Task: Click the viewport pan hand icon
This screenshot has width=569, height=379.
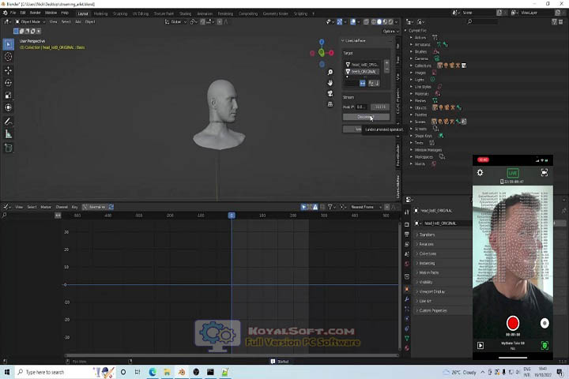Action: coord(330,83)
